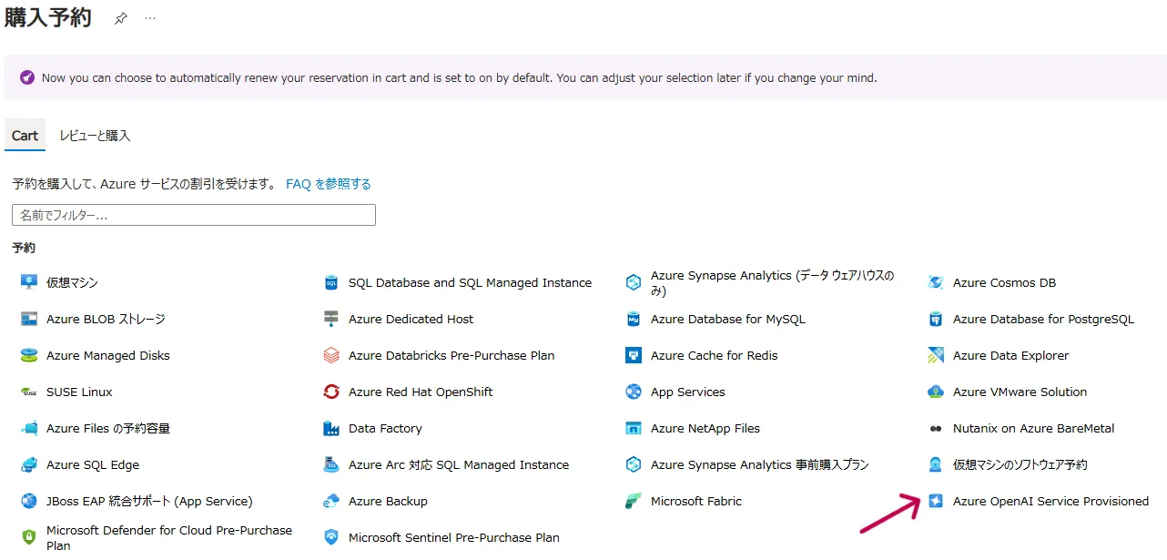Image resolution: width=1167 pixels, height=560 pixels.
Task: Click the Azure Arc 対応 SQL Managed Instance icon
Action: [x=331, y=464]
